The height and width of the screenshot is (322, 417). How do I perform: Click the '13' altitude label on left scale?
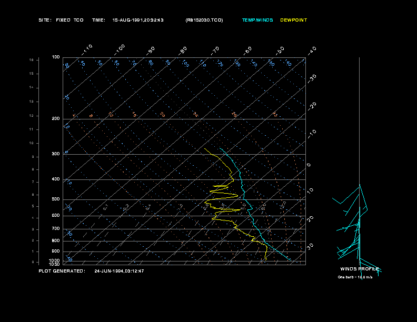pos(32,102)
